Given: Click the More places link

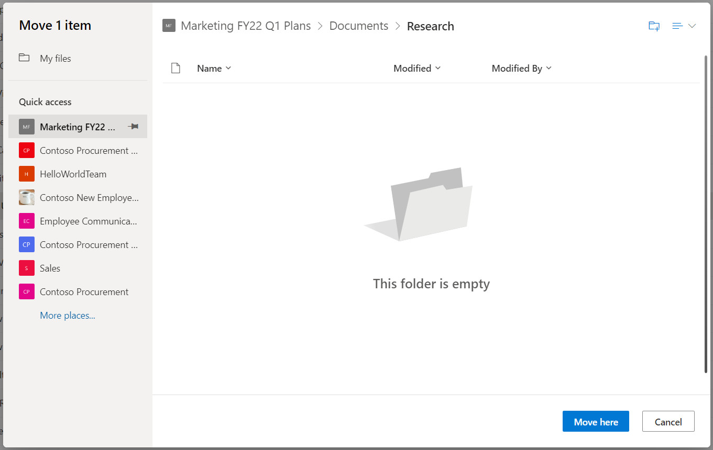Looking at the screenshot, I should (x=68, y=316).
